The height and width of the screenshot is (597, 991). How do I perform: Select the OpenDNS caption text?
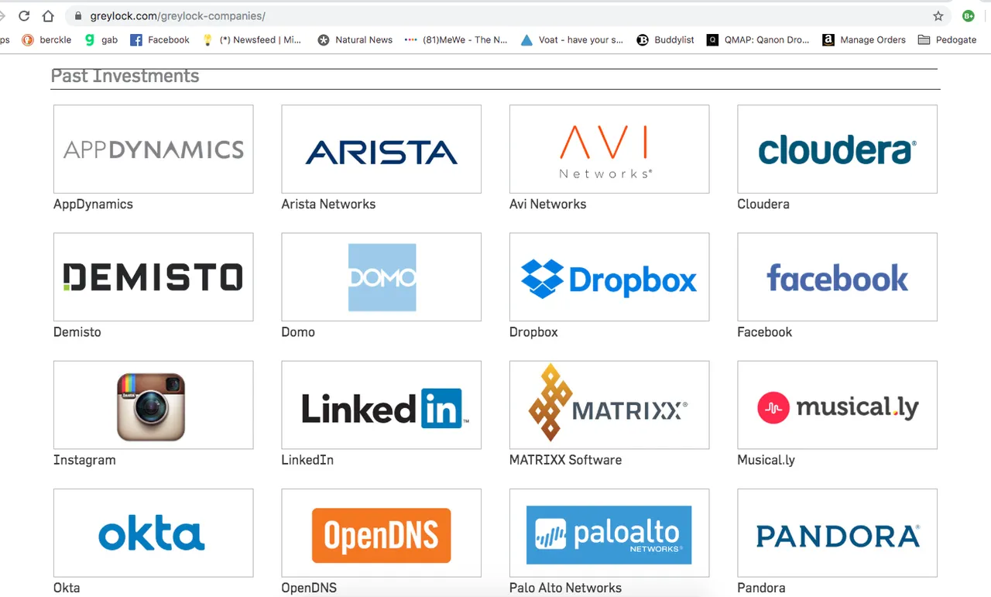click(309, 588)
